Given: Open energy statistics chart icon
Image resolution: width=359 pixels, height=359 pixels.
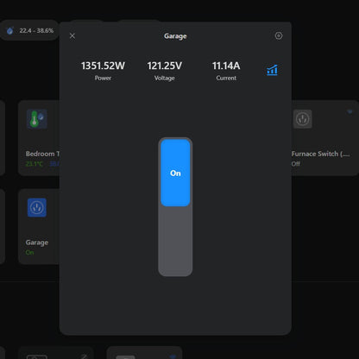Looking at the screenshot, I should (272, 70).
